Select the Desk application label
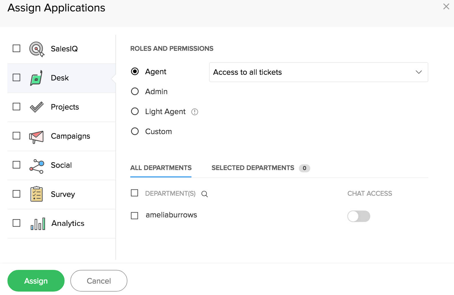This screenshot has width=454, height=295. pyautogui.click(x=60, y=78)
